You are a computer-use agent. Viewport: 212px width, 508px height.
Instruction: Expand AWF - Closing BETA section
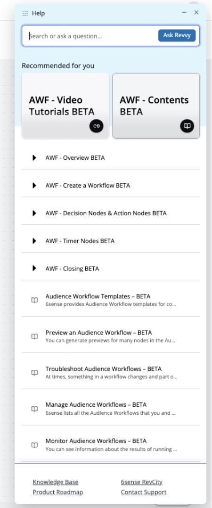pyautogui.click(x=111, y=269)
